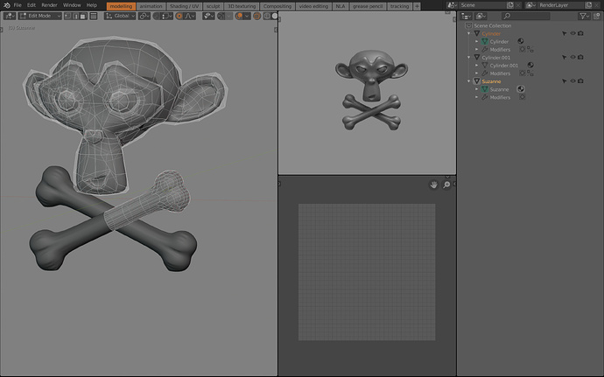Expand Suzanne's Modifiers row
This screenshot has width=604, height=377.
(476, 97)
